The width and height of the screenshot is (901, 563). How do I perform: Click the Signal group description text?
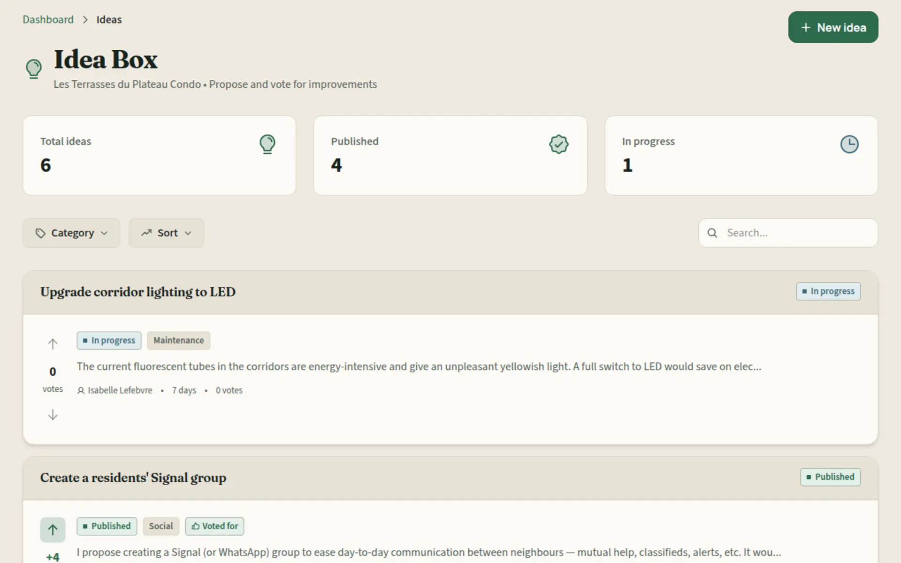[x=429, y=552]
